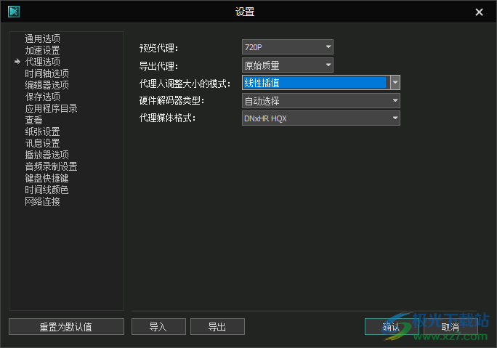Click the 代理媒体格式: label

pyautogui.click(x=167, y=118)
